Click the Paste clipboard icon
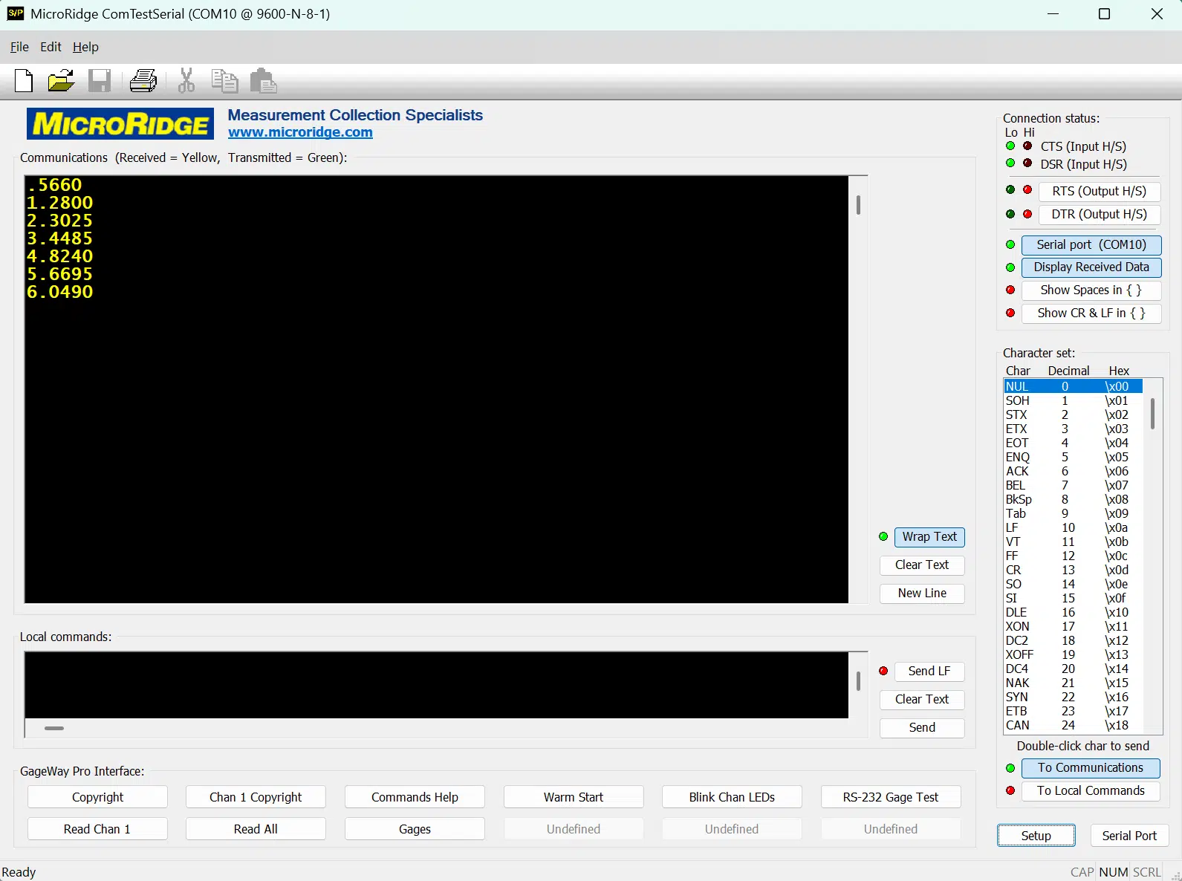Screen dimensions: 1182x881 click(263, 80)
